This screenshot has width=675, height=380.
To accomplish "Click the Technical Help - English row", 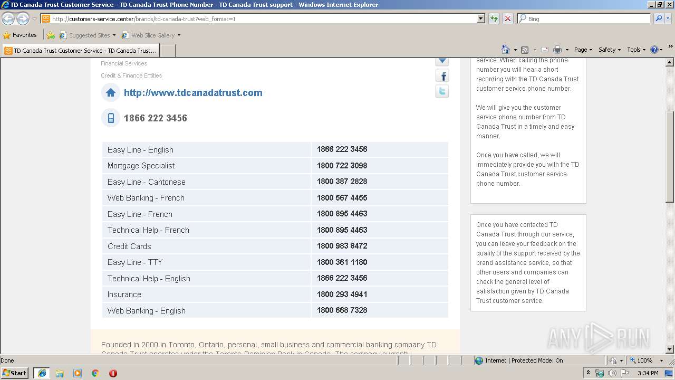I will (275, 278).
